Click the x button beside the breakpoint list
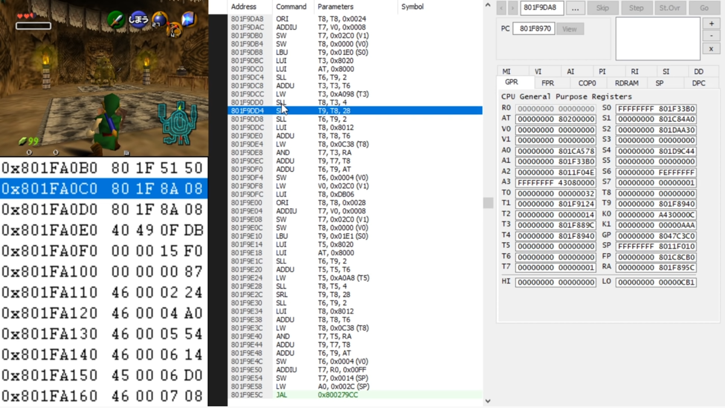Viewport: 725px width, 408px height. click(x=711, y=49)
